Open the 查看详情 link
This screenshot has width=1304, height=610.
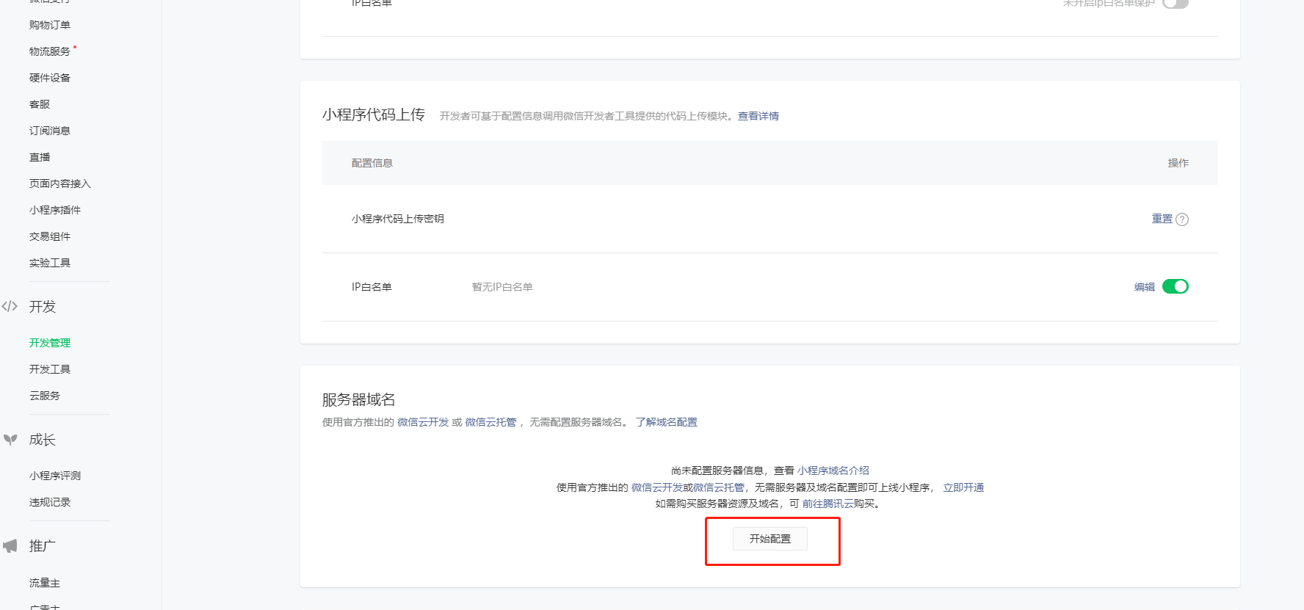(x=758, y=116)
